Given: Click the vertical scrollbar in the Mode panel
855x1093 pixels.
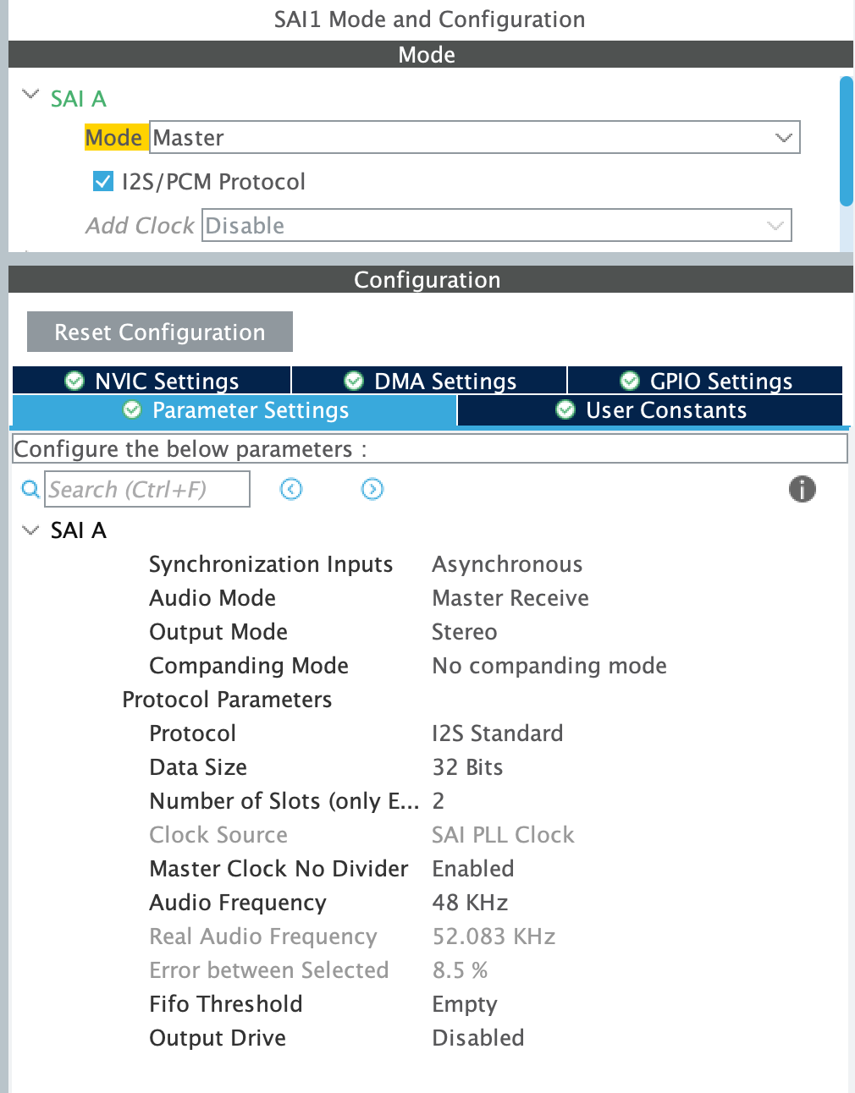Looking at the screenshot, I should [x=845, y=140].
